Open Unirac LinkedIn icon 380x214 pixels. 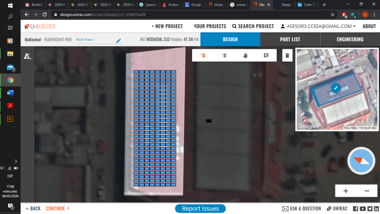click(x=376, y=208)
